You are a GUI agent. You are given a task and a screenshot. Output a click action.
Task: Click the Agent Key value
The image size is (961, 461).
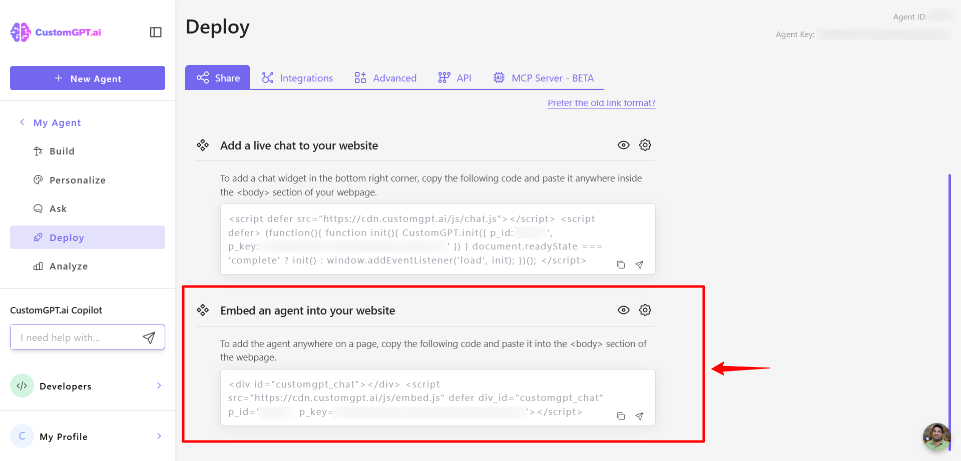(x=885, y=34)
